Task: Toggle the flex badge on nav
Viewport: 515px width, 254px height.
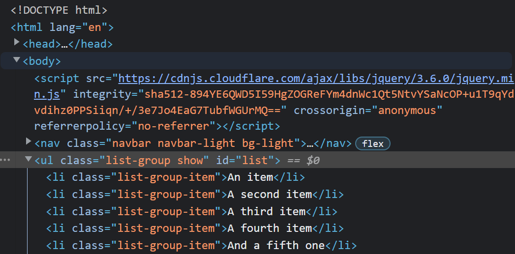Action: tap(373, 144)
